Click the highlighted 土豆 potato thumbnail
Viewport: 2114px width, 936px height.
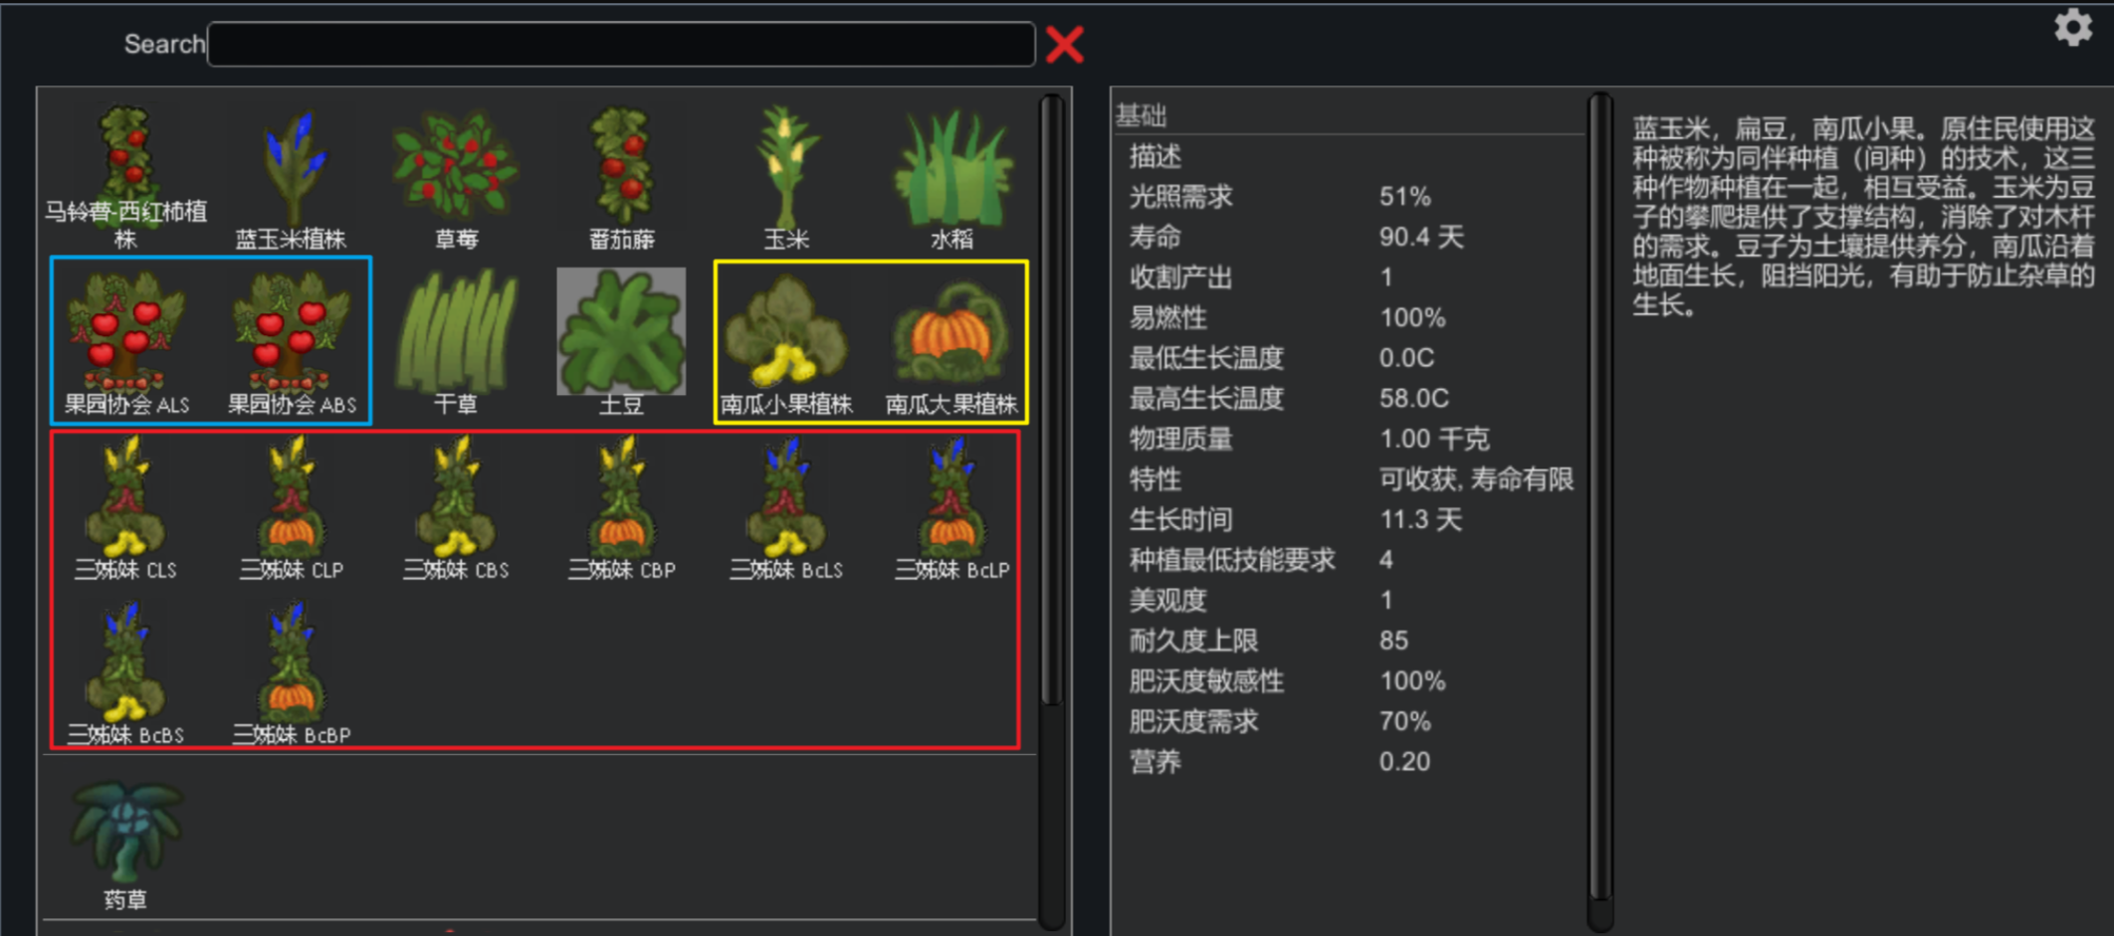coord(621,332)
